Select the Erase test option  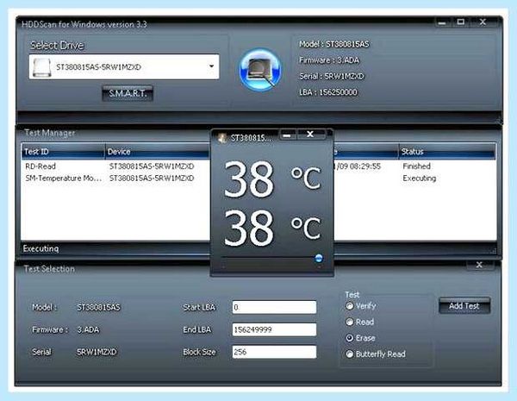(360, 338)
